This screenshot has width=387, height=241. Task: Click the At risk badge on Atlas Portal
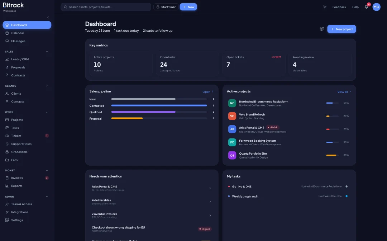(x=272, y=127)
